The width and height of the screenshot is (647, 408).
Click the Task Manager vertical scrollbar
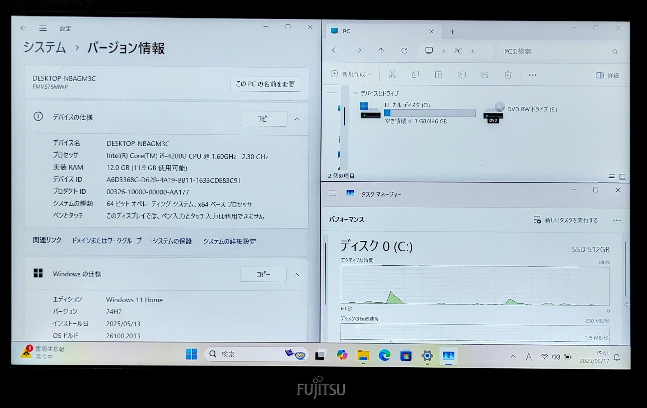tap(625, 269)
